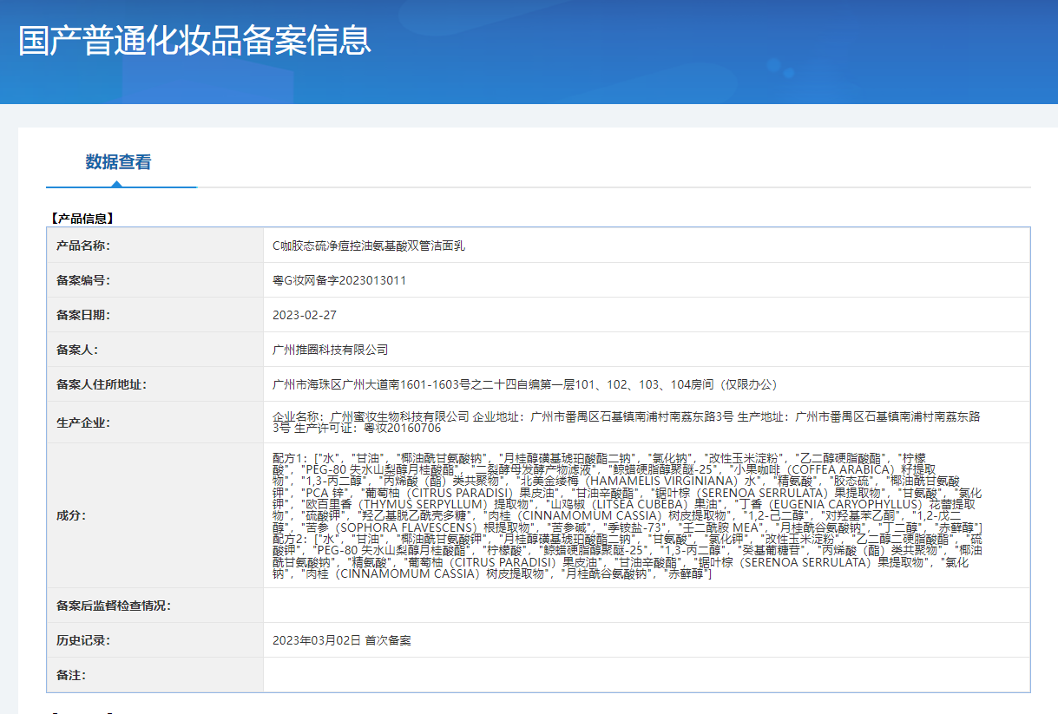Select the 广州市海珠区 filer address text
Viewport: 1058px width, 714px height.
(524, 384)
